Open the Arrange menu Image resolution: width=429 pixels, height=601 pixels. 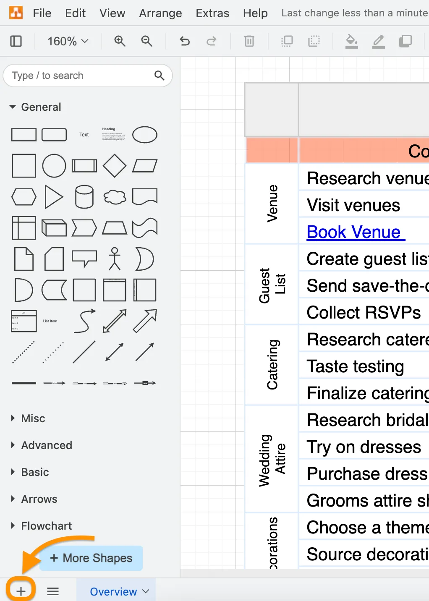point(160,13)
